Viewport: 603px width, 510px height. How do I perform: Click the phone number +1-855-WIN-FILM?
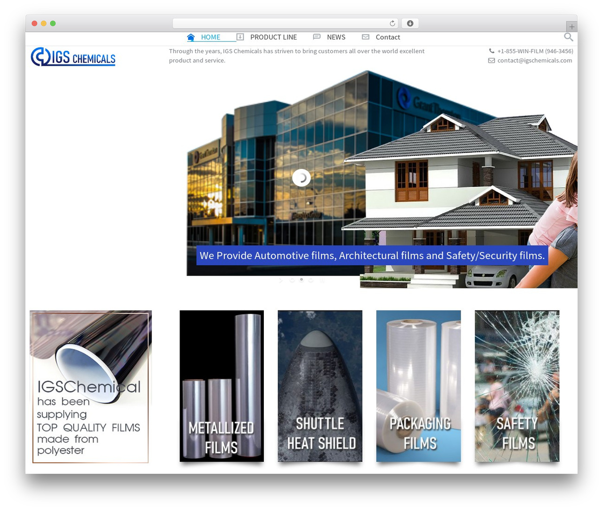pyautogui.click(x=535, y=51)
